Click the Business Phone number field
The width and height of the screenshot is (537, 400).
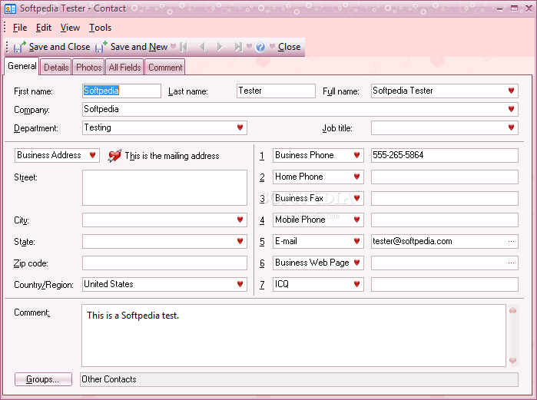445,155
